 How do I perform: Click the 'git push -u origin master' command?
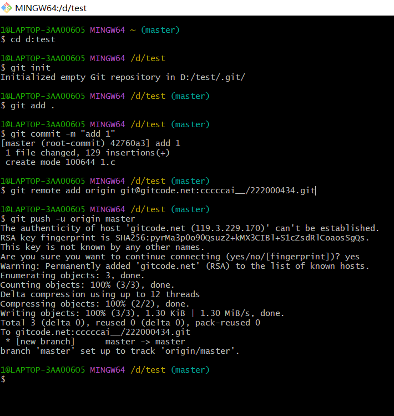click(x=68, y=219)
